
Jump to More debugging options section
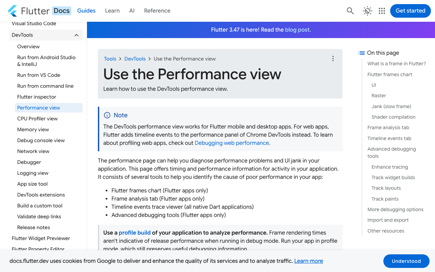click(x=396, y=209)
